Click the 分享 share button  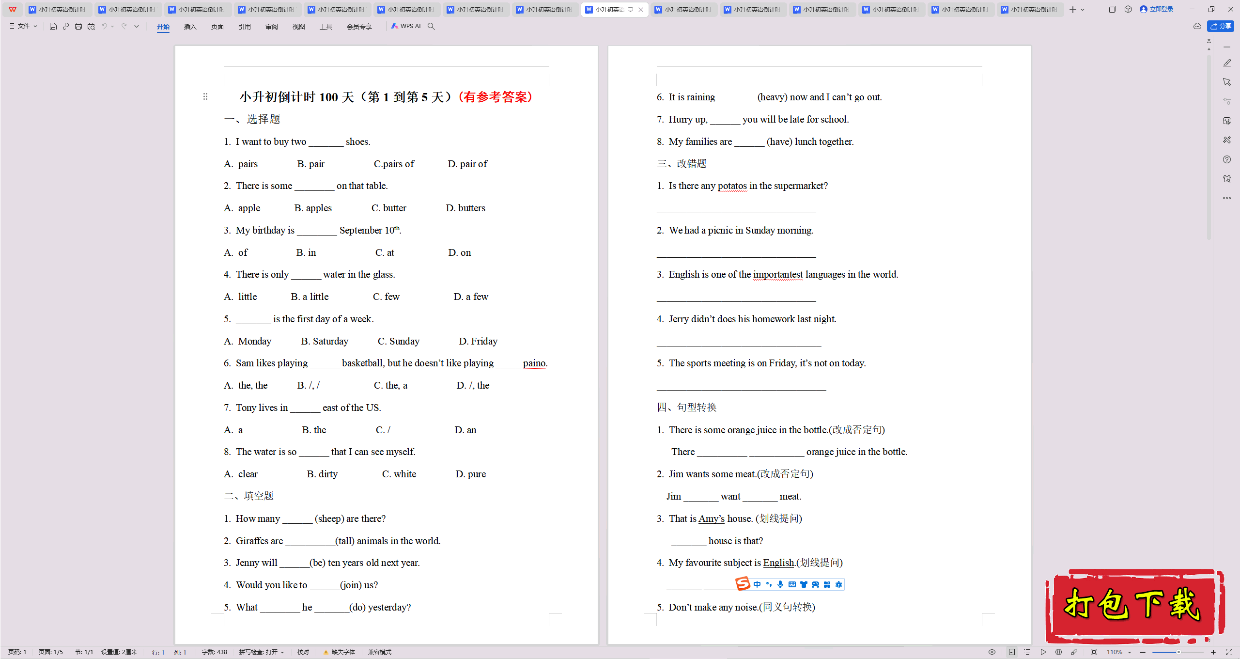[1221, 26]
